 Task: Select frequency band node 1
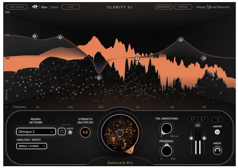coord(35,36)
